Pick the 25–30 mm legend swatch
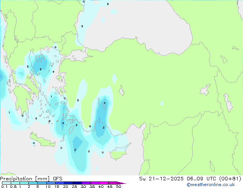243x188 pixels. 77,183
